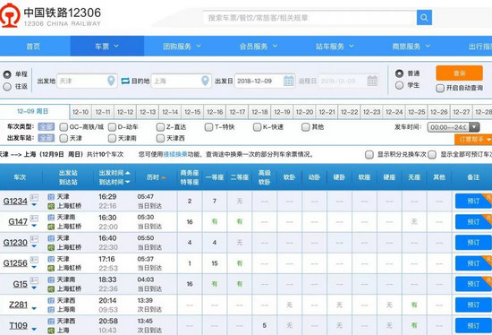Expand stop details for train G1234
492x335 pixels.
pos(34,205)
